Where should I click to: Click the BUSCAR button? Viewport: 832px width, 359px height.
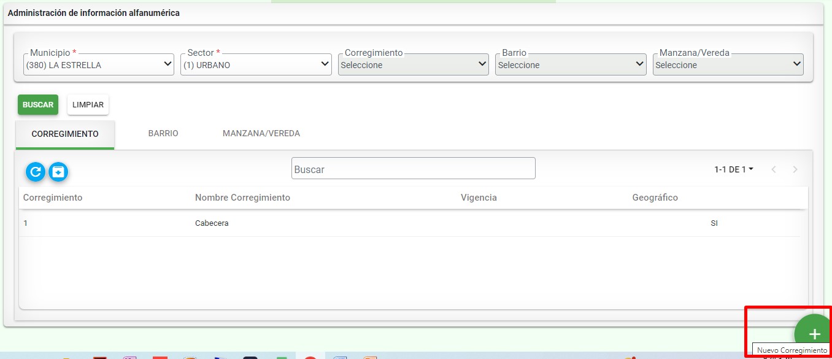point(38,104)
